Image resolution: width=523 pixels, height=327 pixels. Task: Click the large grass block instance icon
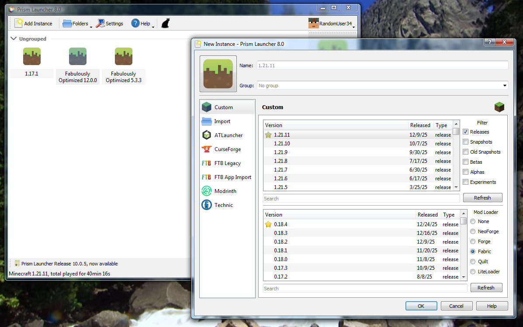pos(218,74)
